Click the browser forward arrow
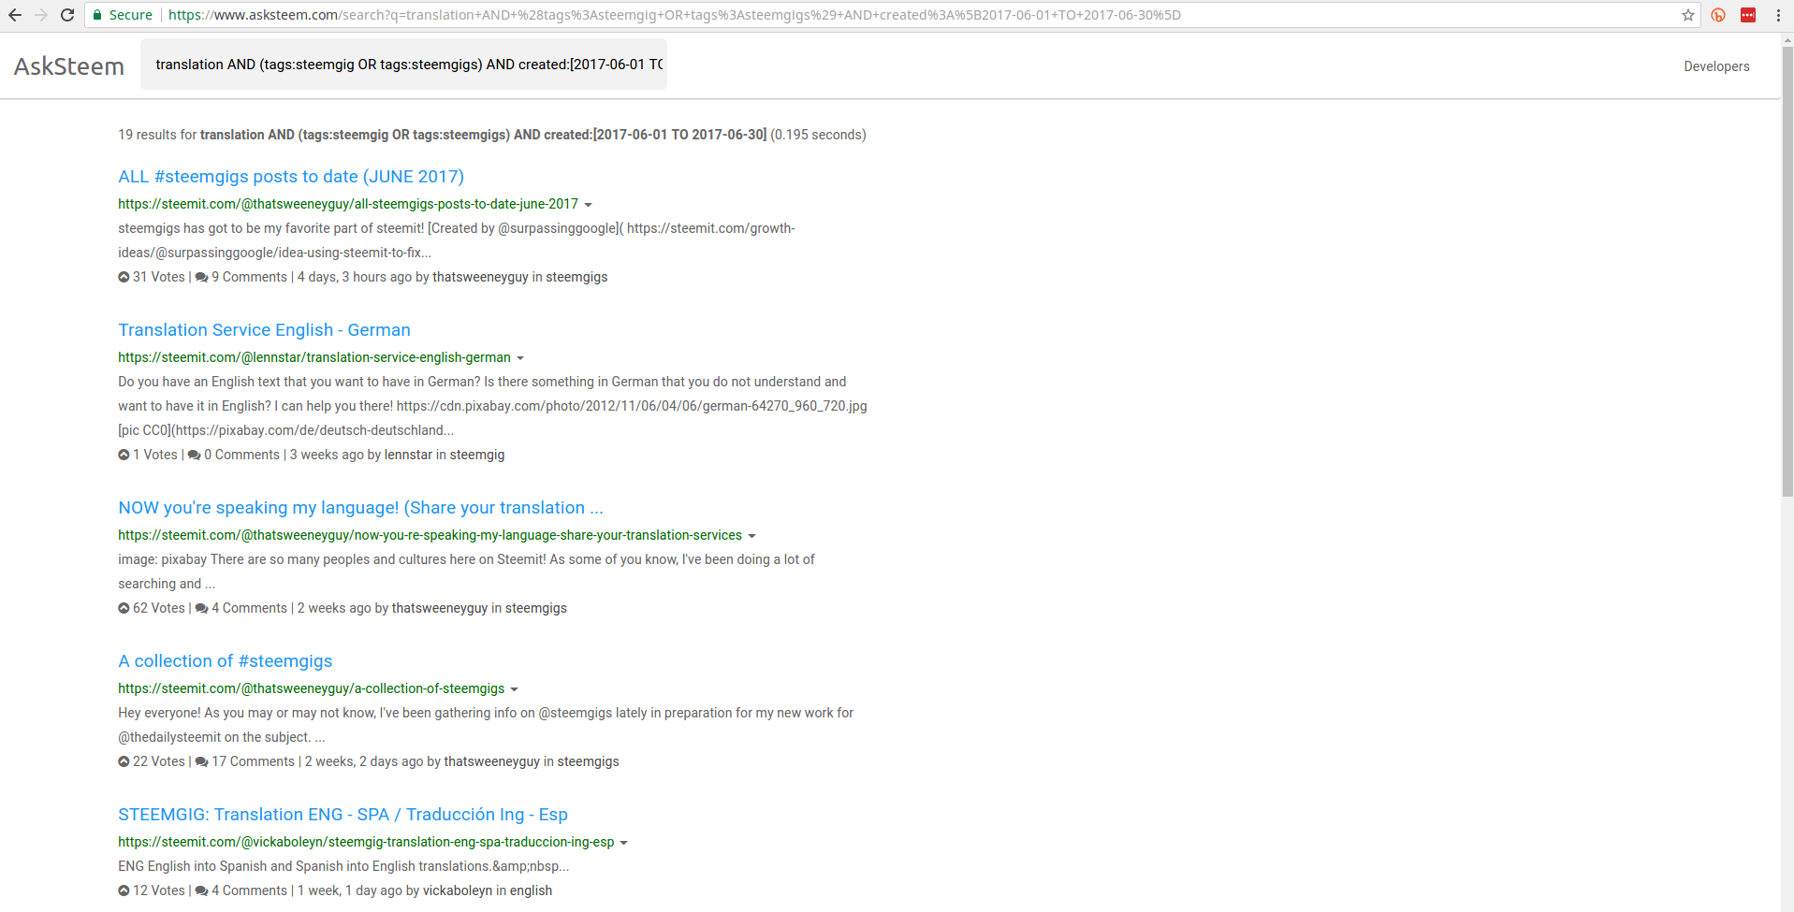 [41, 15]
